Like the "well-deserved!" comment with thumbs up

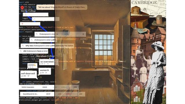point(22,76)
